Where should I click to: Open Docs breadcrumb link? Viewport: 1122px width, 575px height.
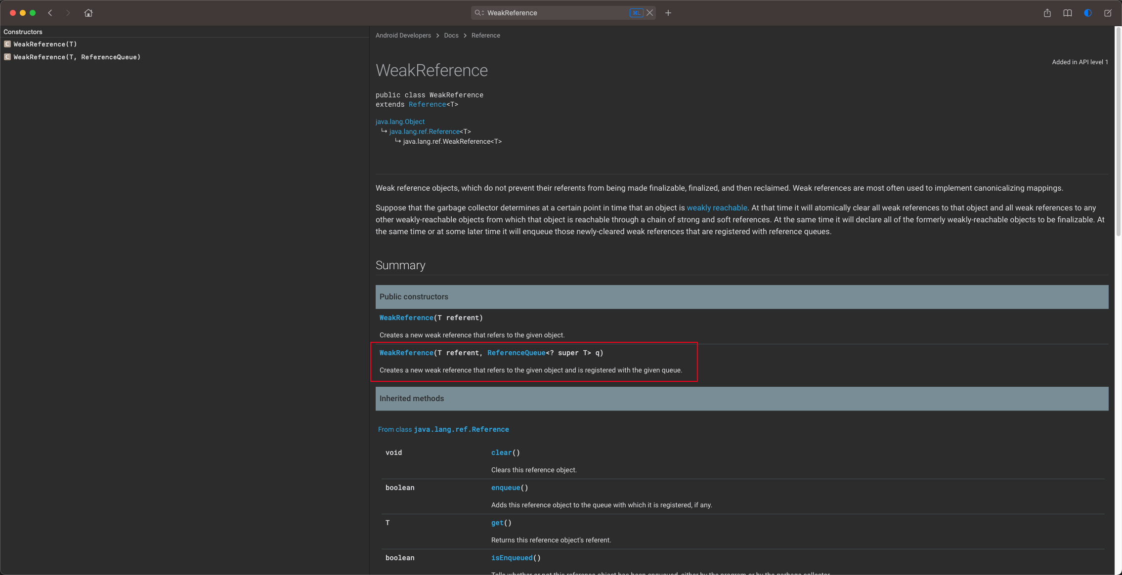point(451,36)
